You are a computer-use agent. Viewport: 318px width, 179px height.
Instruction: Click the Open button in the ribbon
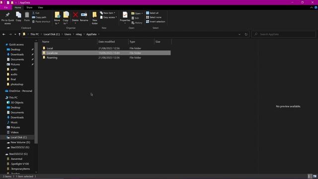tap(137, 13)
